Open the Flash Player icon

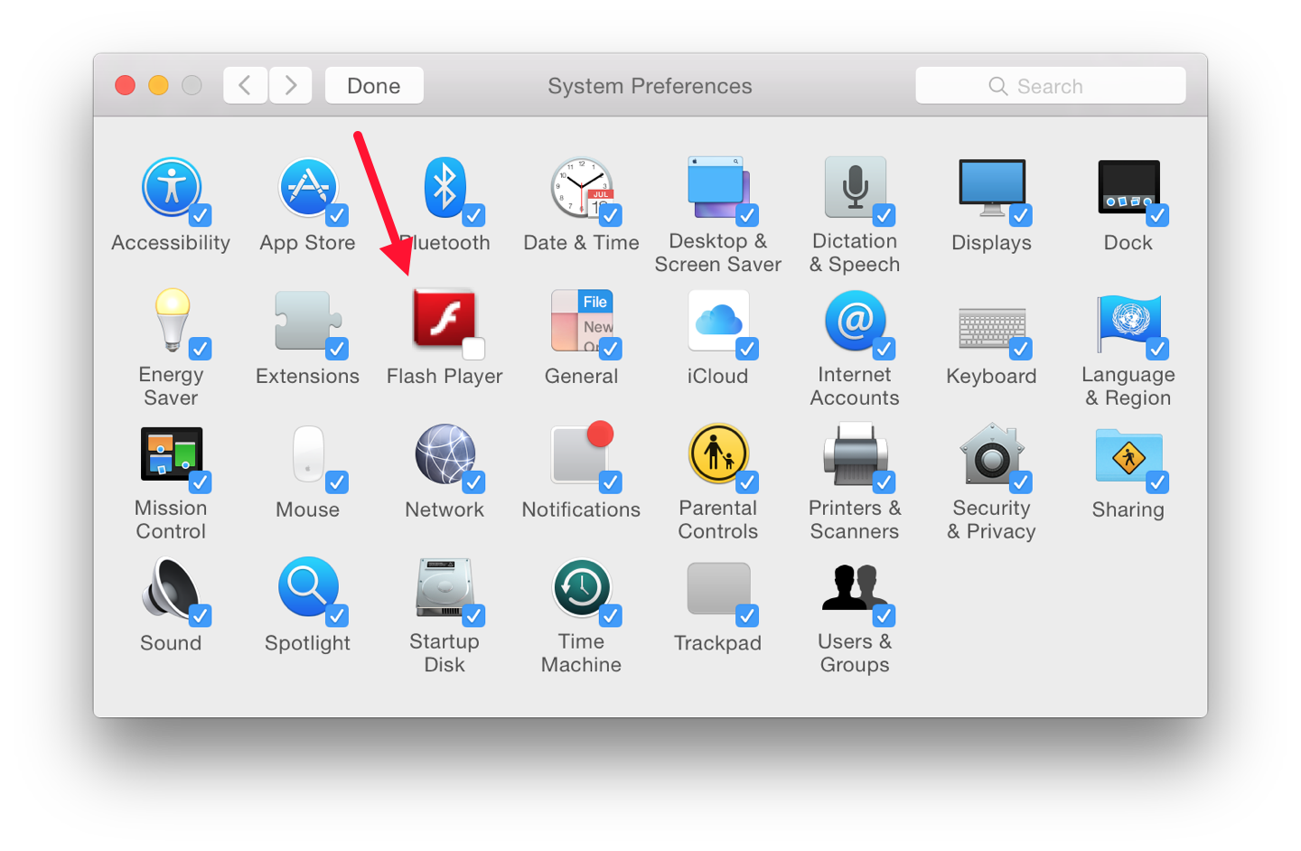tap(444, 318)
